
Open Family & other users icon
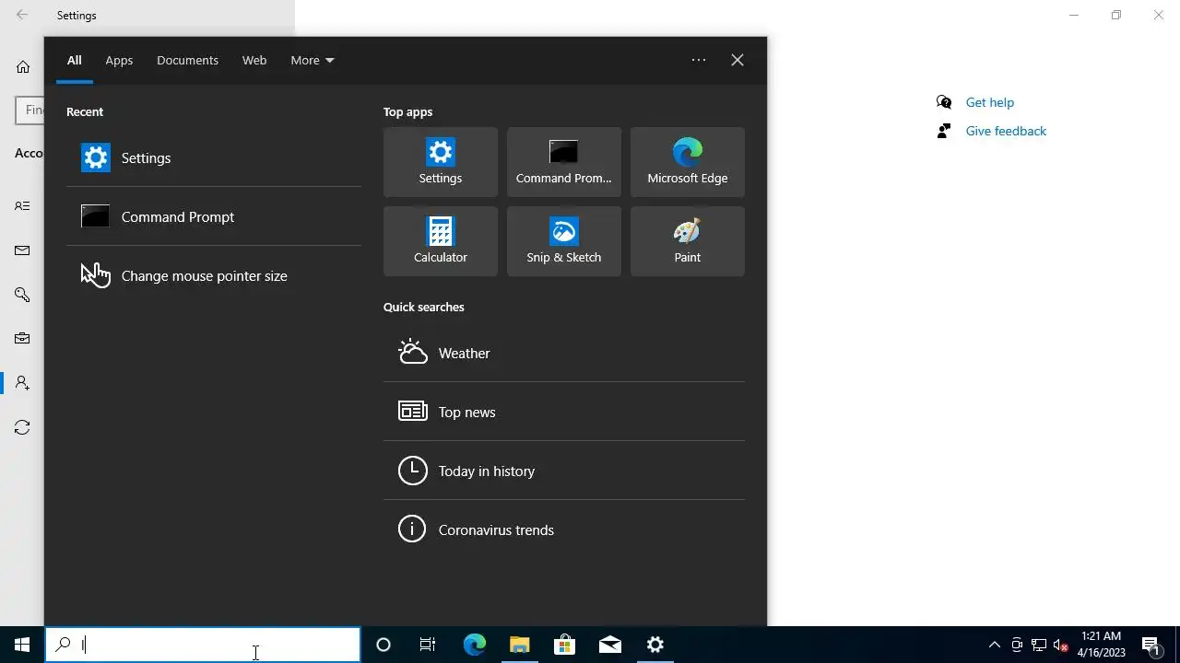coord(22,383)
